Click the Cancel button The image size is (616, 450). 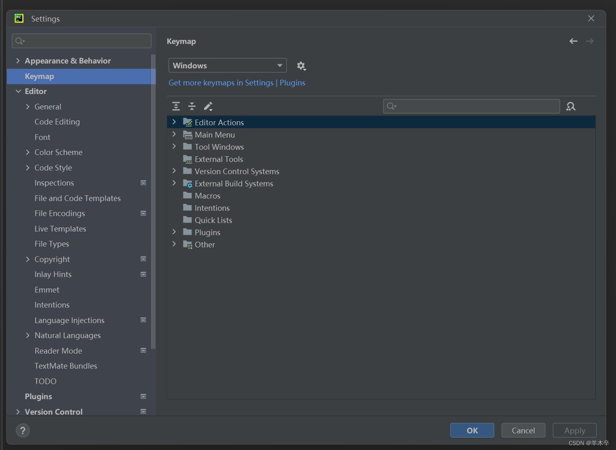pos(523,430)
